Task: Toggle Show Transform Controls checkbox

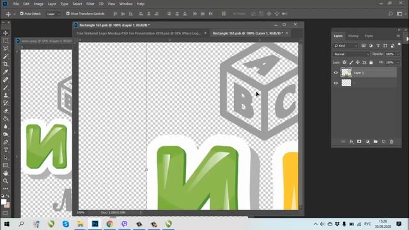Action: click(68, 13)
